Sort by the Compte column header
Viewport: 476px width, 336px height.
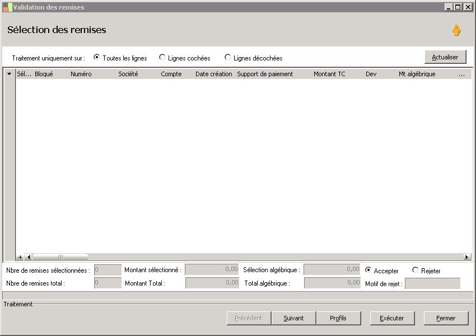171,74
